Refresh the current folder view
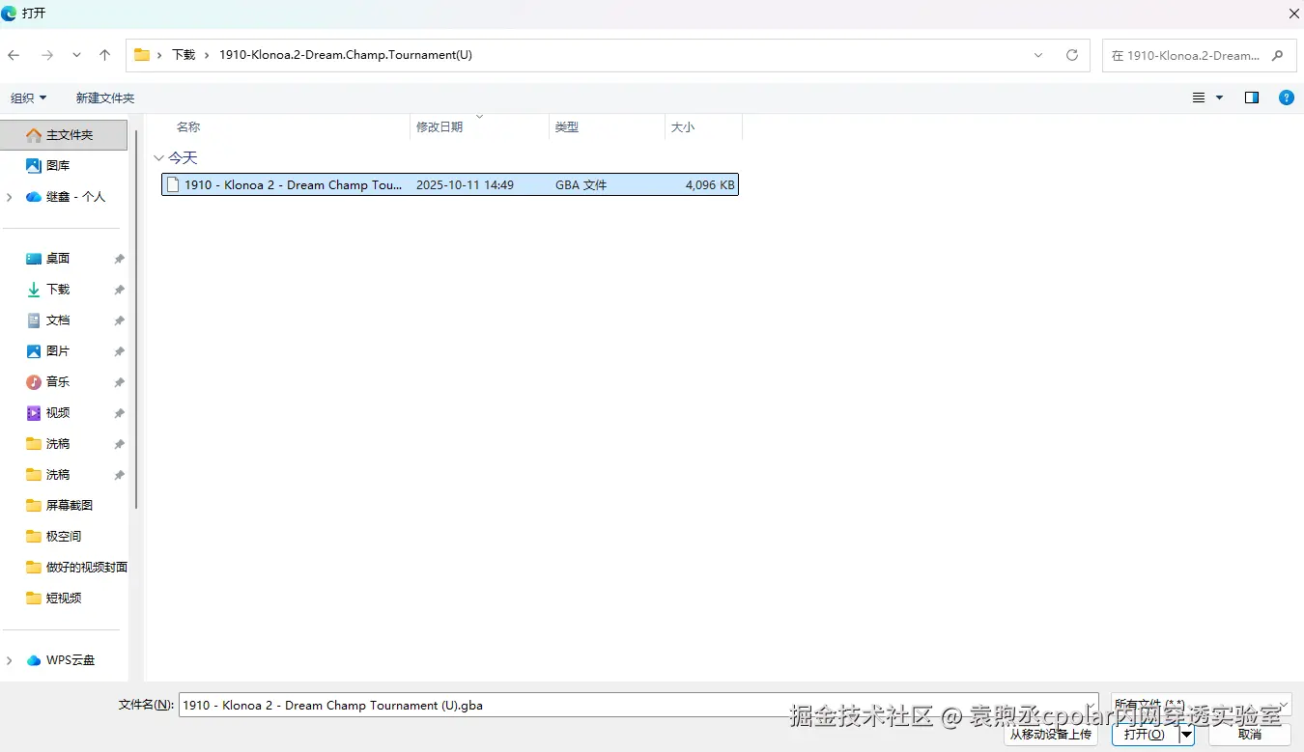 [1072, 55]
